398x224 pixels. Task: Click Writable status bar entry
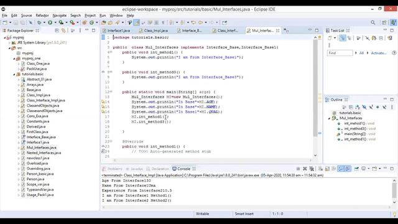[202, 214]
